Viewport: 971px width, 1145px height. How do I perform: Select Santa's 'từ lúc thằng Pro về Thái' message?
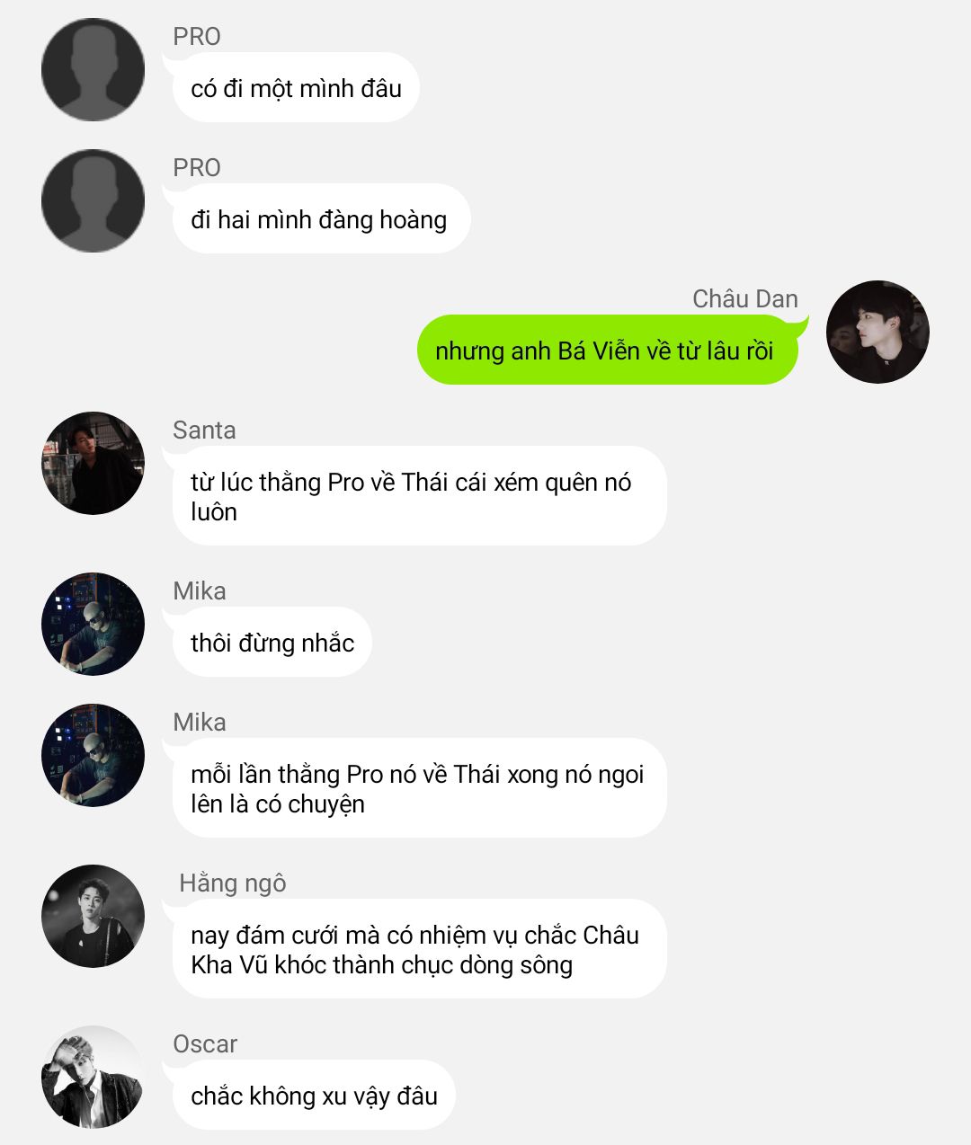pyautogui.click(x=419, y=496)
